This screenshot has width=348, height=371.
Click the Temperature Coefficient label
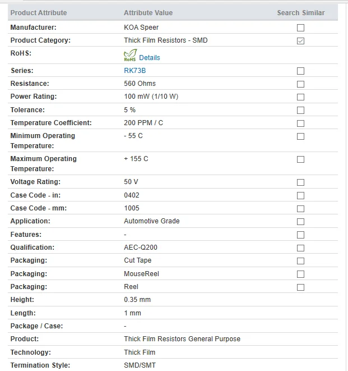click(x=51, y=123)
